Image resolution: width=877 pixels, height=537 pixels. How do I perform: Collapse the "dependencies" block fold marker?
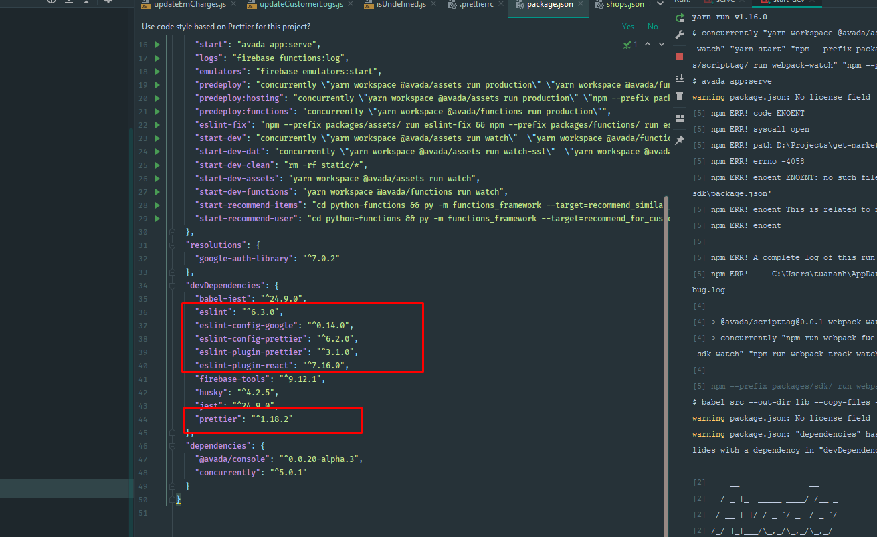pyautogui.click(x=172, y=446)
